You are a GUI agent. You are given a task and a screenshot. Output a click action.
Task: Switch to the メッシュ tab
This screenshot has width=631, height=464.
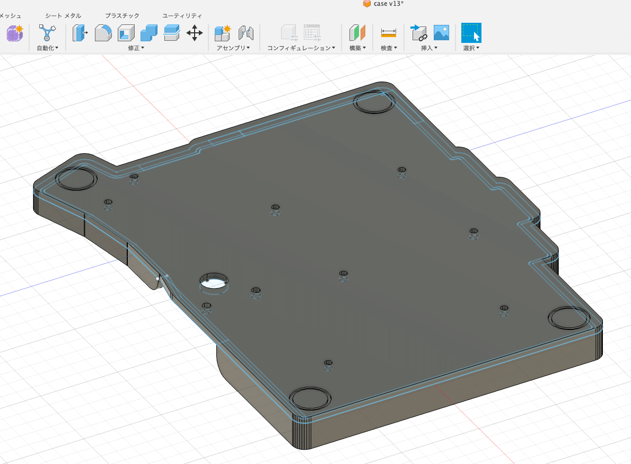coord(11,16)
